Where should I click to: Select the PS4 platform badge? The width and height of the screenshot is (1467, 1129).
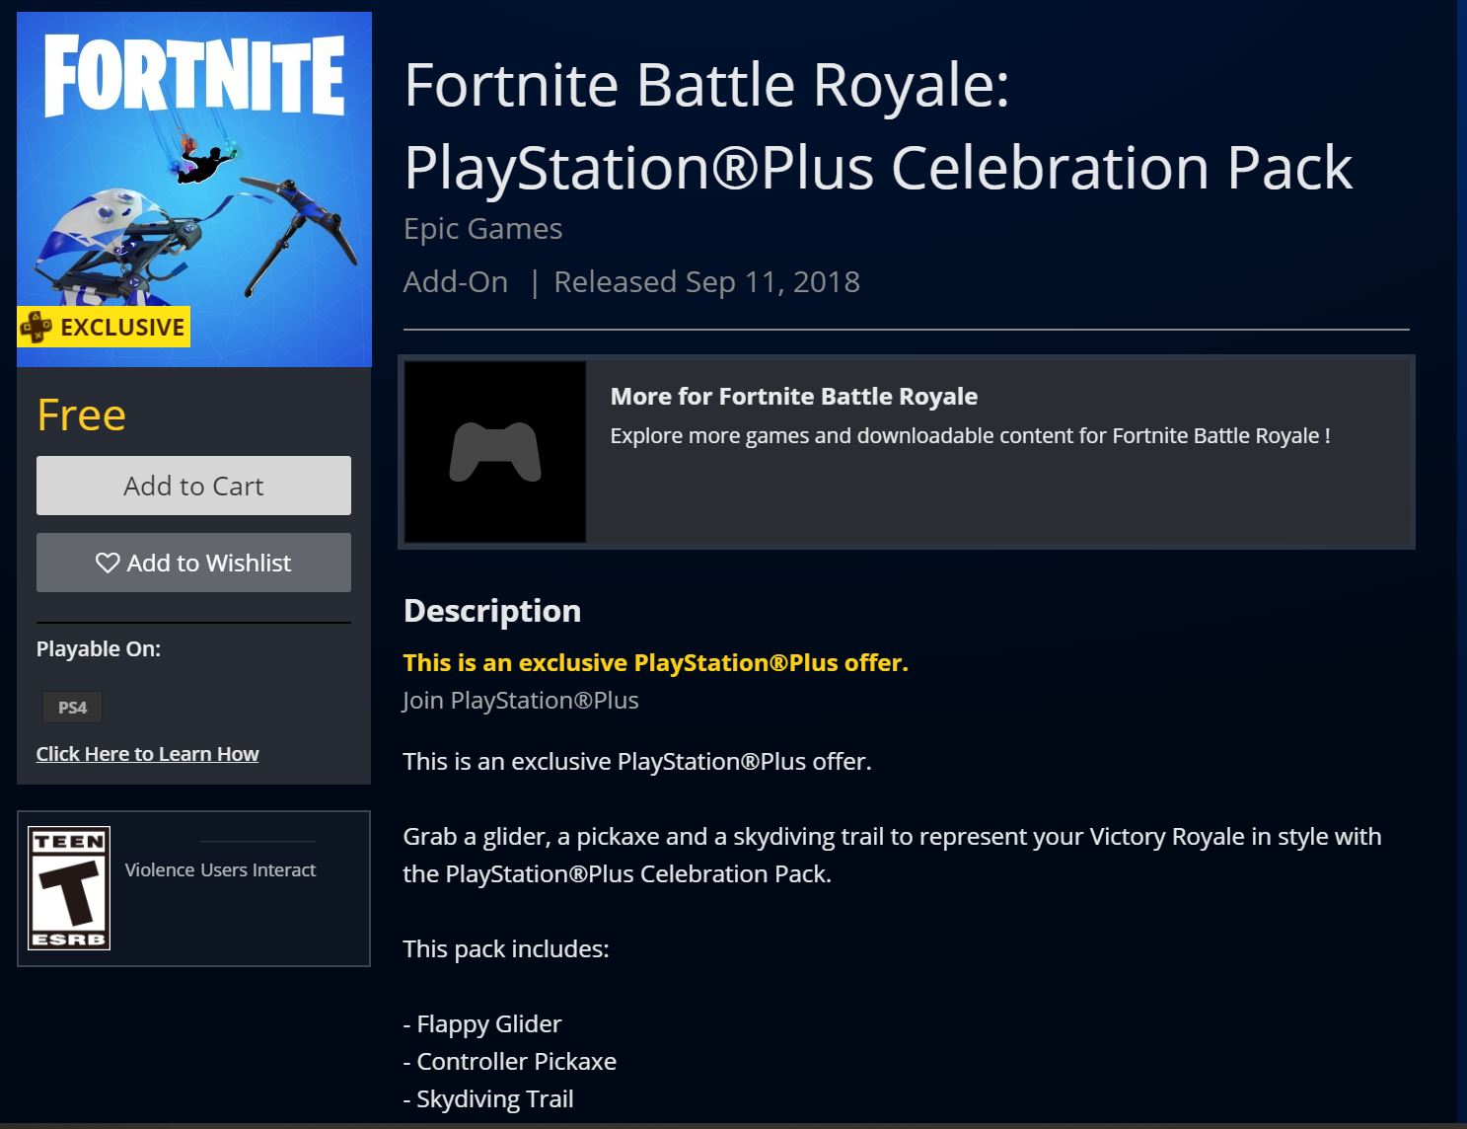(x=72, y=707)
